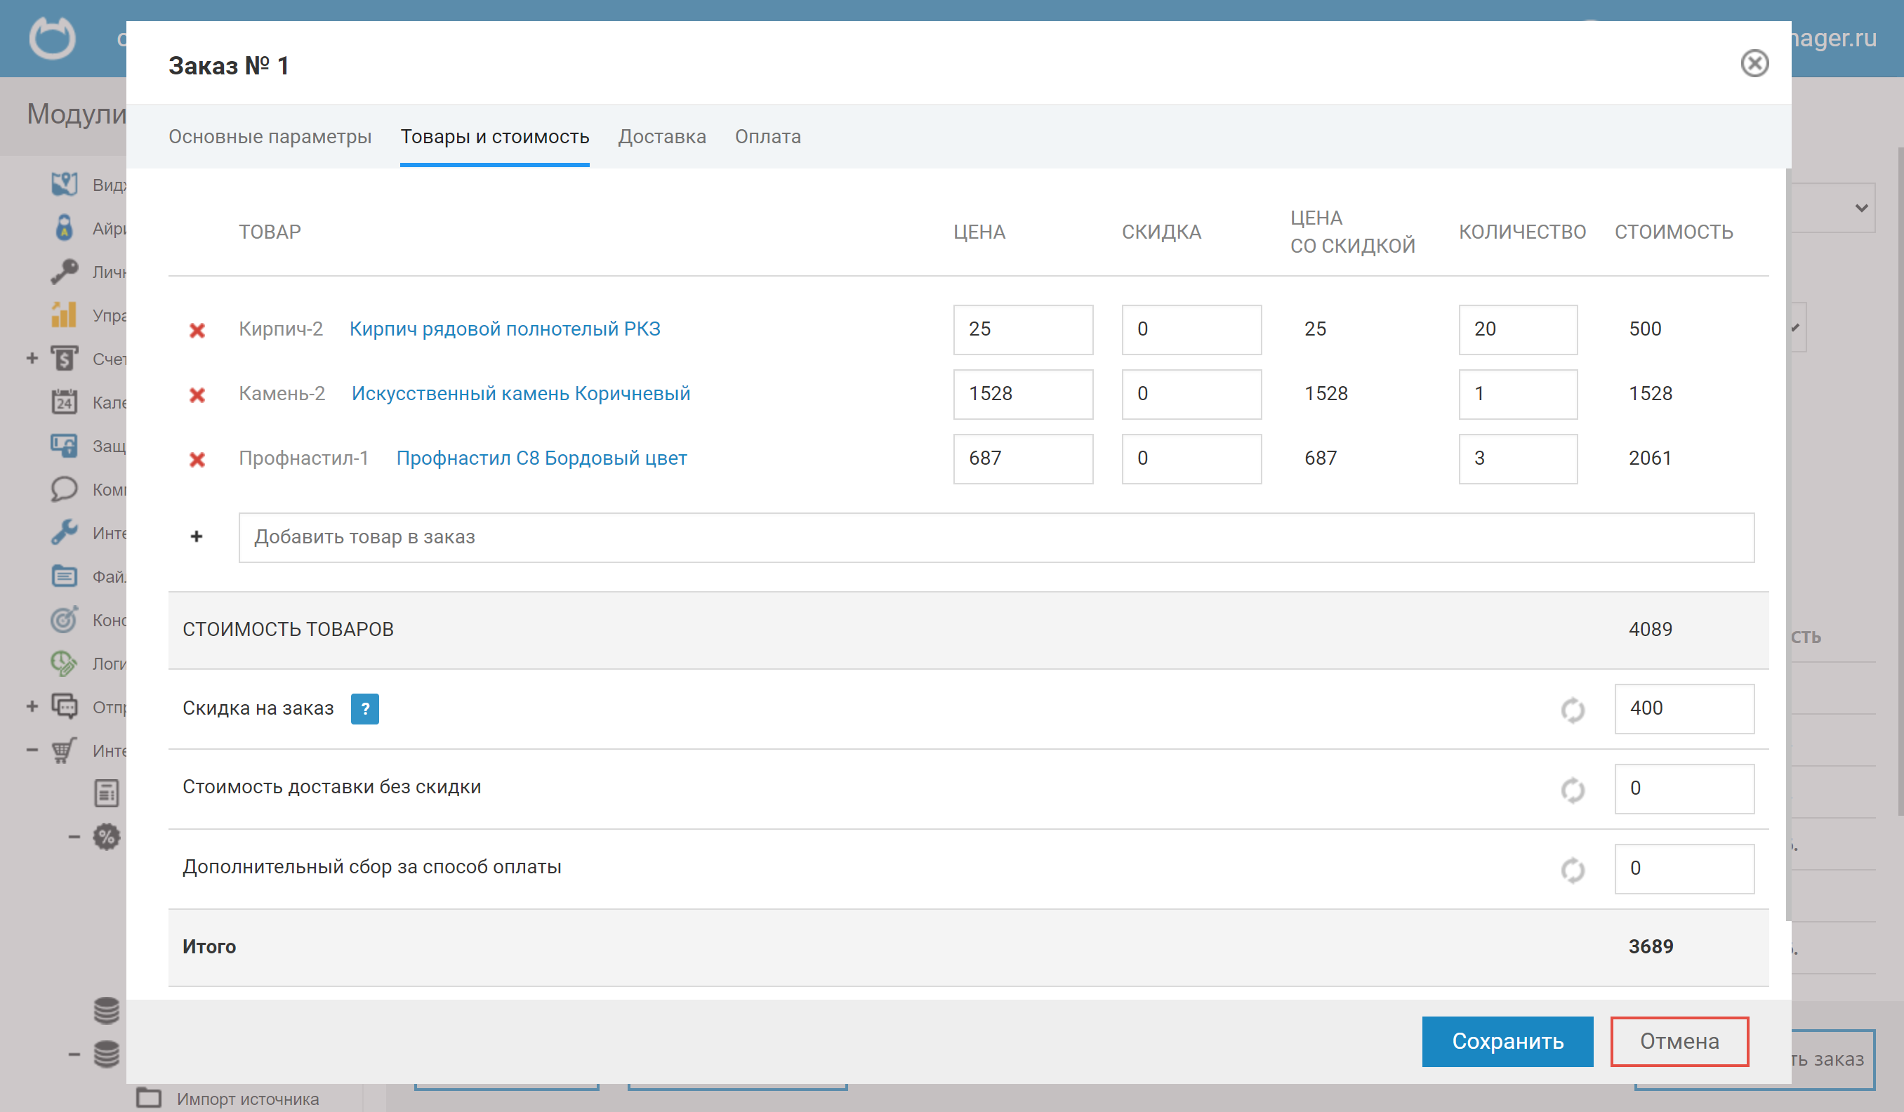This screenshot has width=1904, height=1112.
Task: Click the plus icon to add product
Action: click(197, 536)
